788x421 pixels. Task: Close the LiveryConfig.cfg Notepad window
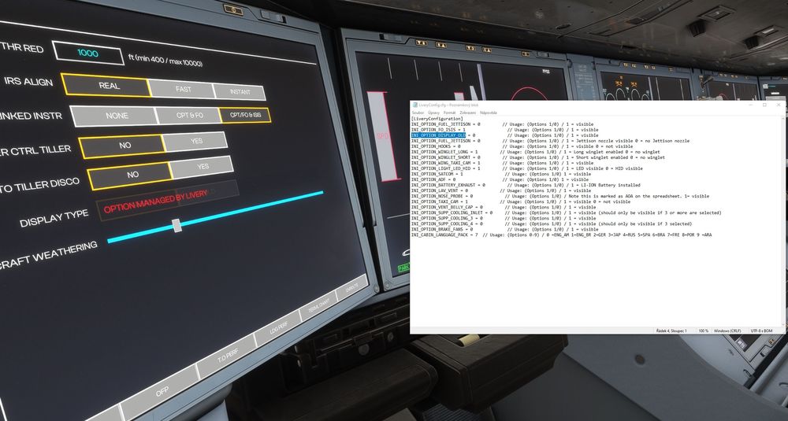tap(779, 104)
